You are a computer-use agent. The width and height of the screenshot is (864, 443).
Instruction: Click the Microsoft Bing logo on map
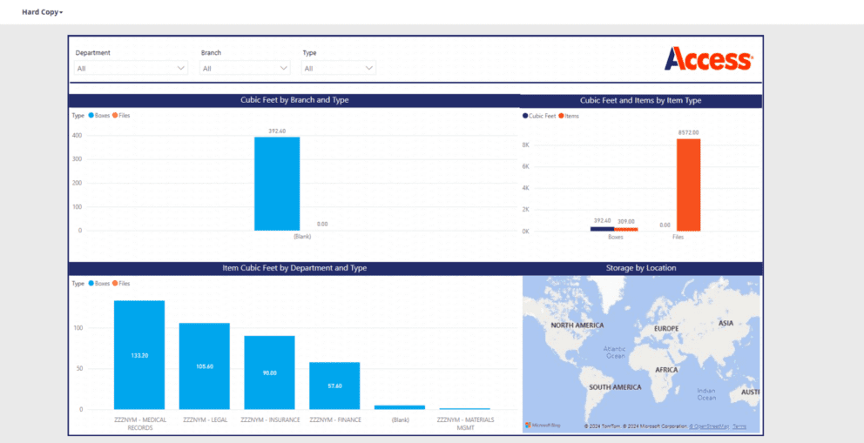coord(544,426)
